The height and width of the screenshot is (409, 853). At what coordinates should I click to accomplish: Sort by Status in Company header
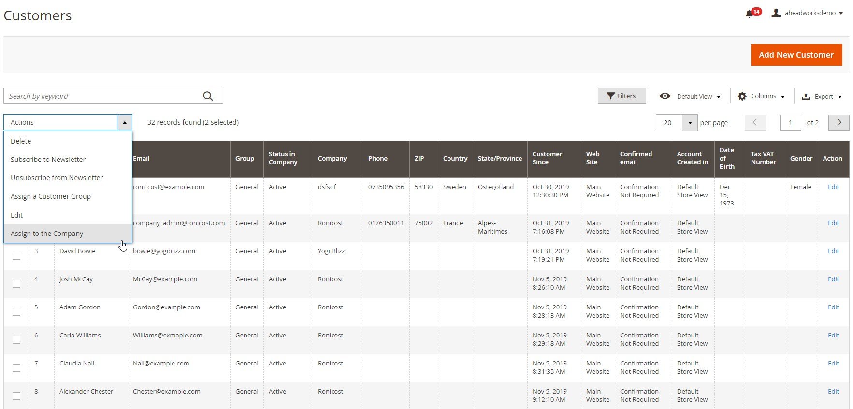pyautogui.click(x=288, y=159)
